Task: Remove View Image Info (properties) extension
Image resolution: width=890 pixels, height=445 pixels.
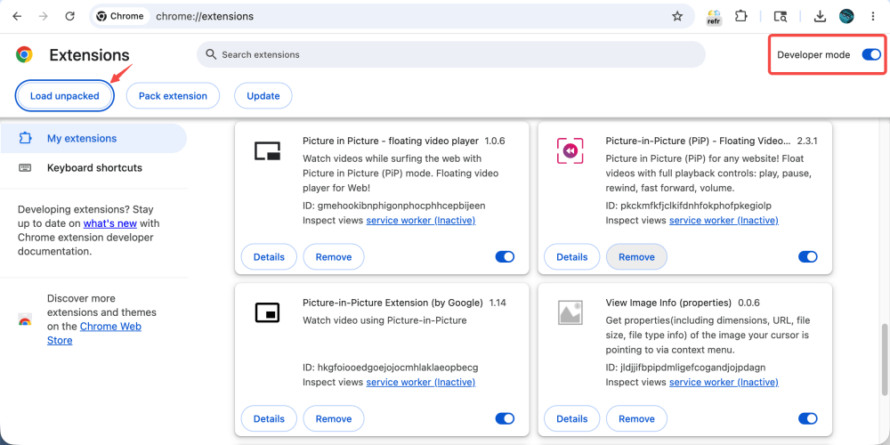Action: [x=637, y=419]
